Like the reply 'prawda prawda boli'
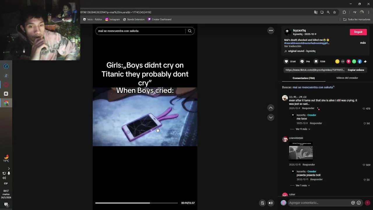Viewport: 373px width, 210px height. [365, 180]
